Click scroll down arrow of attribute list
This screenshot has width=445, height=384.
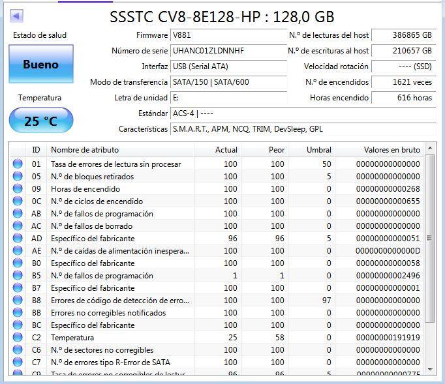coord(430,370)
